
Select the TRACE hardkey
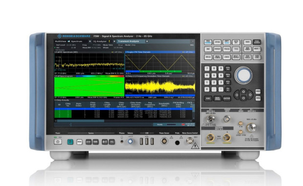(x=227, y=49)
